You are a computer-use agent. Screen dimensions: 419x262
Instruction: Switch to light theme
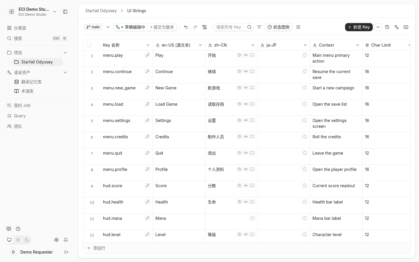(x=18, y=240)
